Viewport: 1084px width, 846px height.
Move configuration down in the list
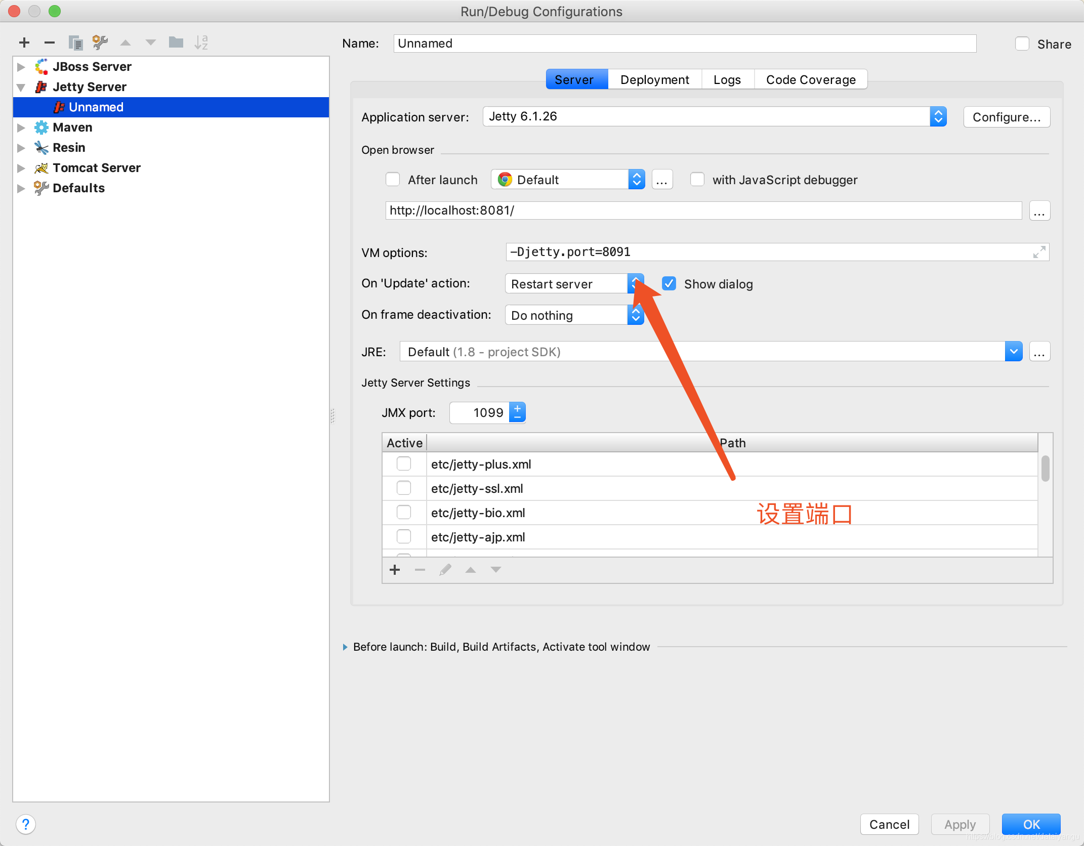[151, 43]
